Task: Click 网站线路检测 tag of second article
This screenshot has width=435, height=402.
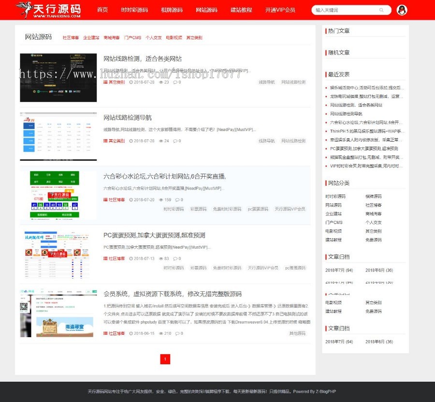Action: point(293,141)
